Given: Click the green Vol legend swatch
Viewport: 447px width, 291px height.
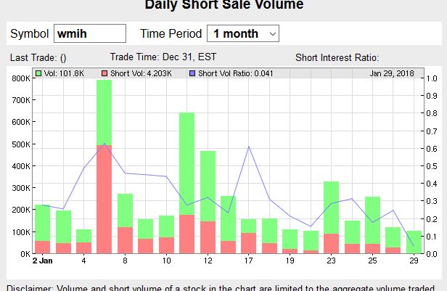Looking at the screenshot, I should pyautogui.click(x=38, y=73).
